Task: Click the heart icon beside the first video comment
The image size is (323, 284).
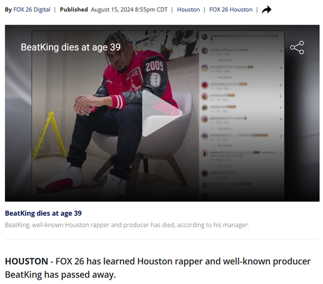Action: point(281,51)
